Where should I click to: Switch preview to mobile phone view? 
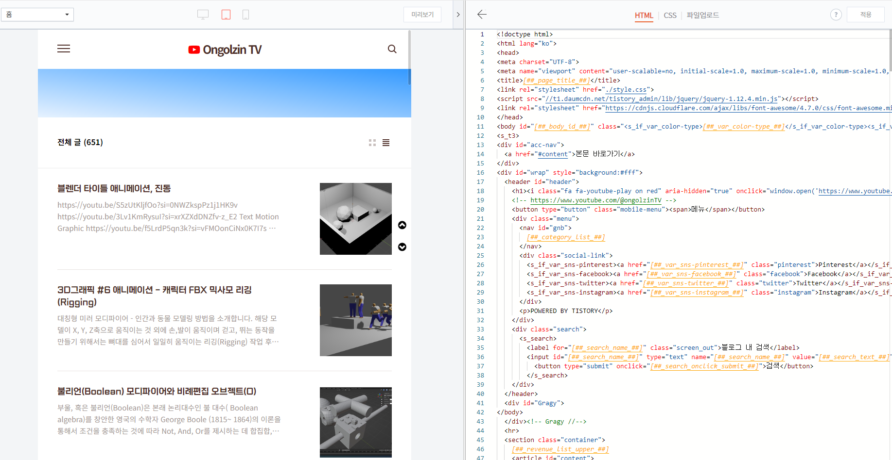pos(245,15)
